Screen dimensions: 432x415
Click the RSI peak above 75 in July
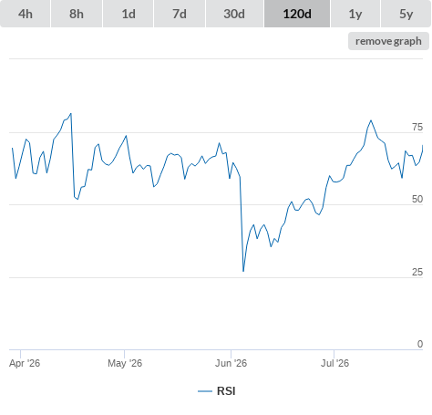[x=371, y=120]
